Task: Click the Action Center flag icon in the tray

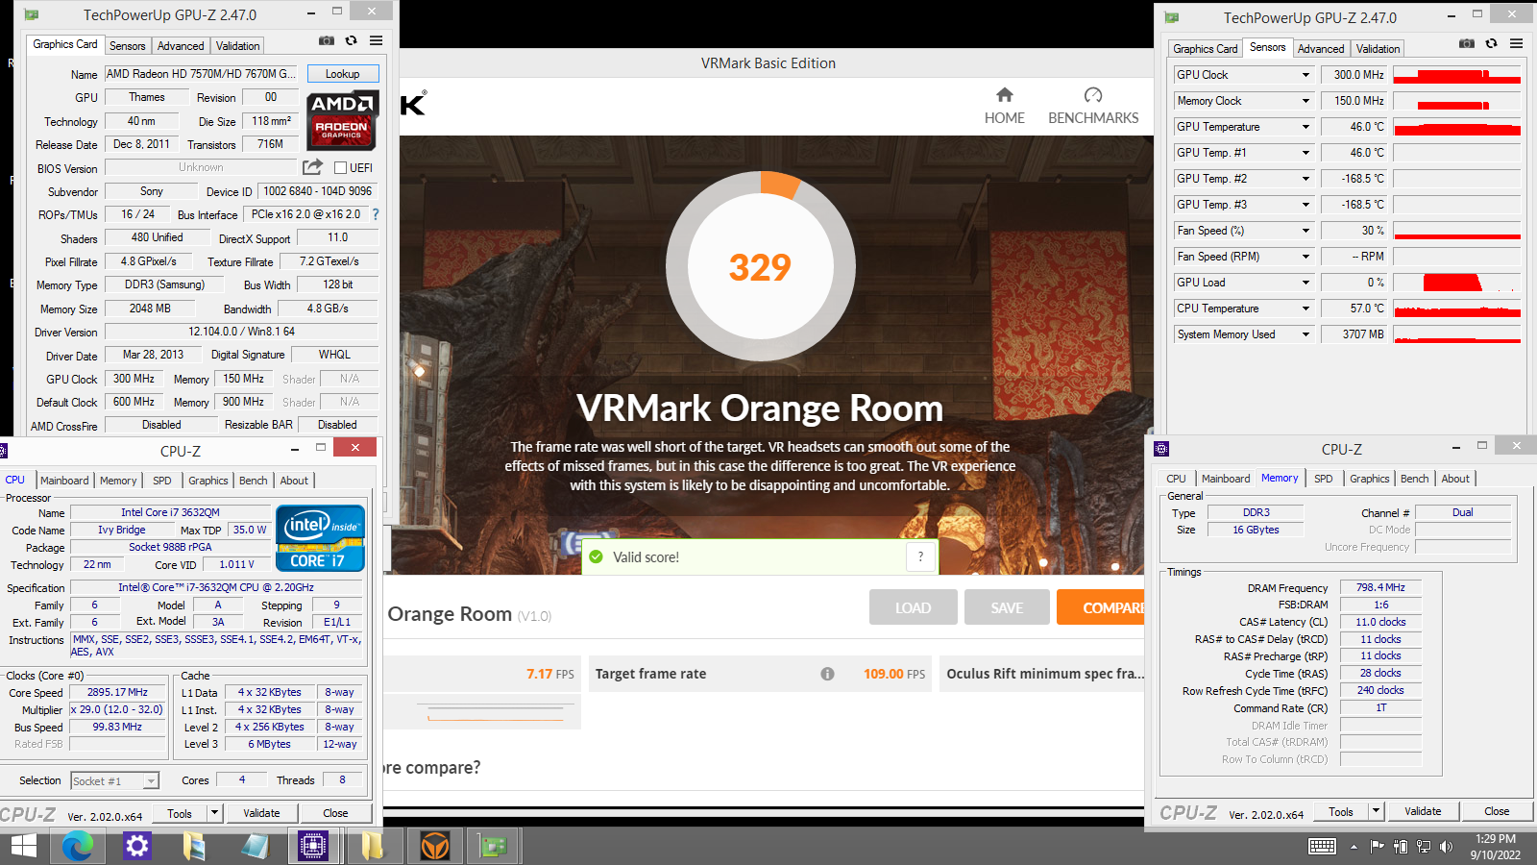Action: click(x=1378, y=847)
